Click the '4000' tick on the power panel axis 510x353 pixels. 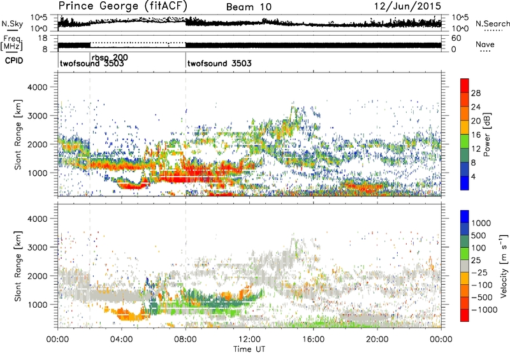(37, 87)
